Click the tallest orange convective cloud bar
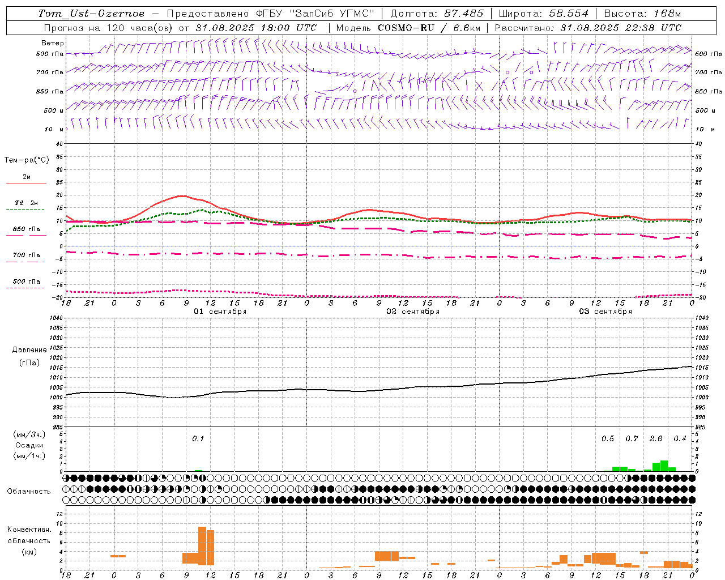 pyautogui.click(x=202, y=546)
